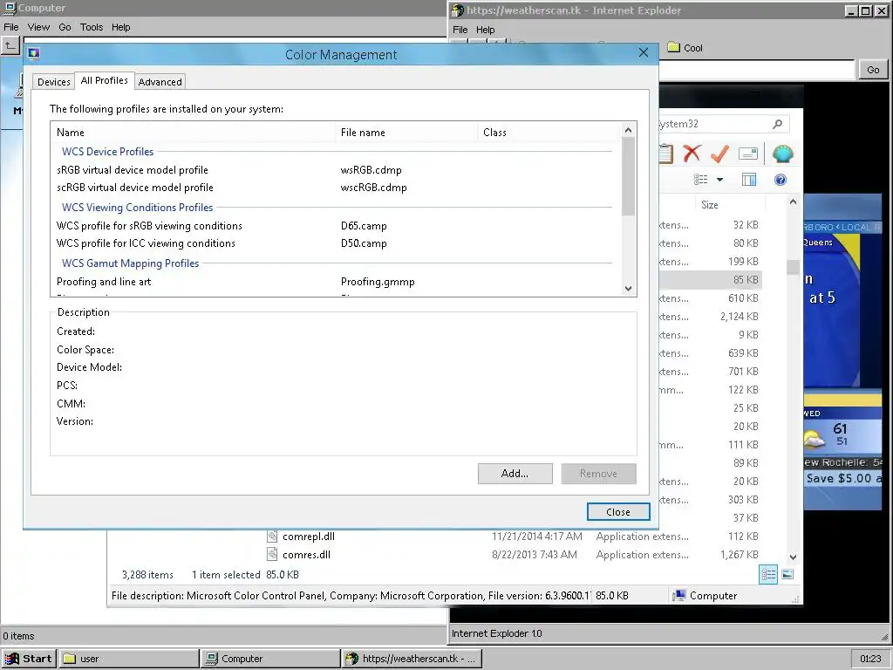Switch to the Advanced tab
893x670 pixels.
tap(160, 81)
